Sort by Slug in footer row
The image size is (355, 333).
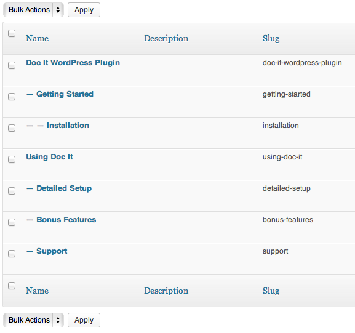[271, 291]
